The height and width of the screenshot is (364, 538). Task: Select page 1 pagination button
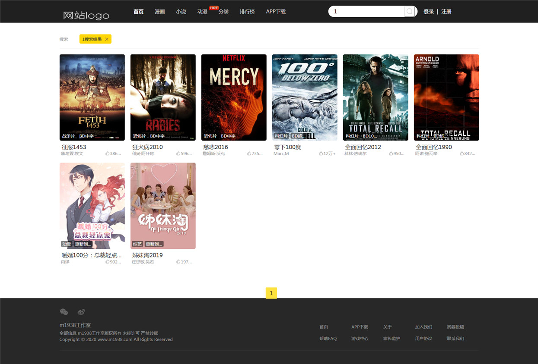[x=271, y=293]
